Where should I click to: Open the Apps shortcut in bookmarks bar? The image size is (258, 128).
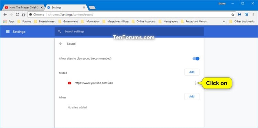(9, 22)
